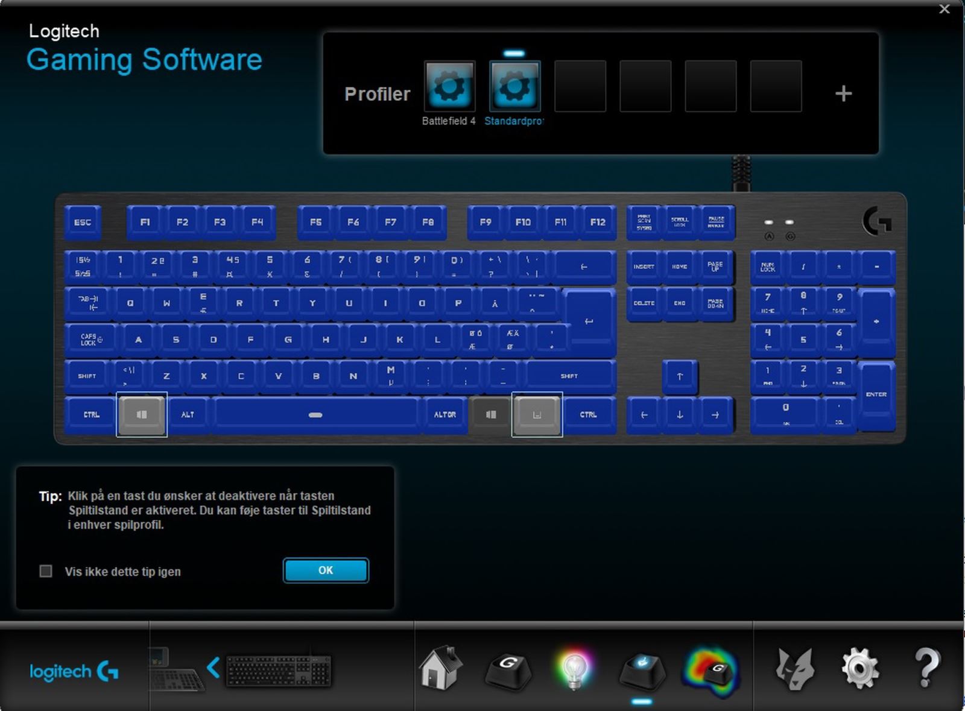Toggle the Menu key beside right CTRL
The height and width of the screenshot is (711, 965).
[537, 414]
